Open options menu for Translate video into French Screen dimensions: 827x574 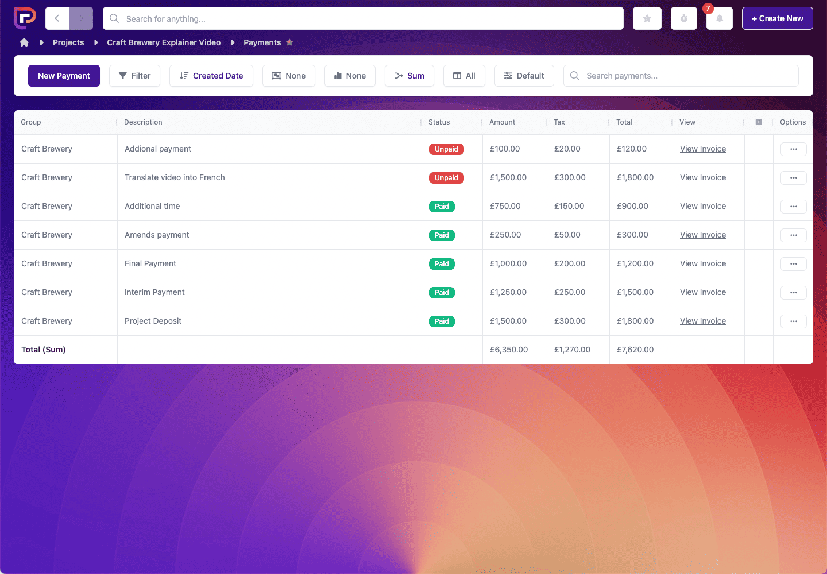click(794, 178)
